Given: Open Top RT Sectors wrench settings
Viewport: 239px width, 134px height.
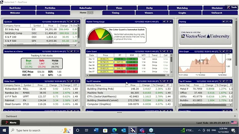Looking at the screenshot, I should coord(220,81).
